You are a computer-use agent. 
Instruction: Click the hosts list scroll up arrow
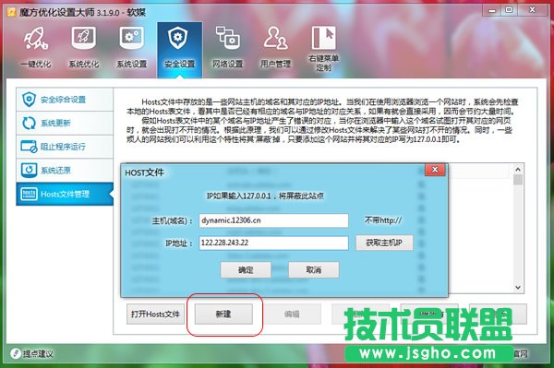coord(518,170)
